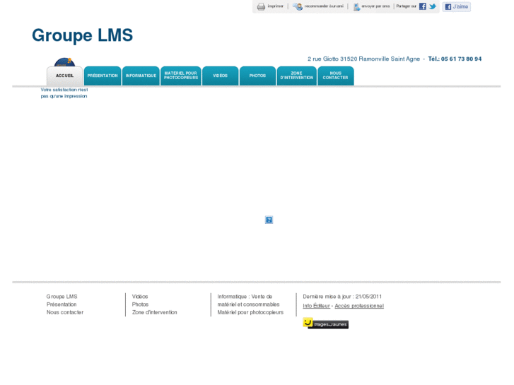Open the Présentation tab
This screenshot has height=385, width=514.
[103, 76]
